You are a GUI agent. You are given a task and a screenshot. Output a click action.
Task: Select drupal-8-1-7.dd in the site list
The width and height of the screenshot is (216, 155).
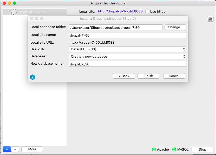pos(35,12)
